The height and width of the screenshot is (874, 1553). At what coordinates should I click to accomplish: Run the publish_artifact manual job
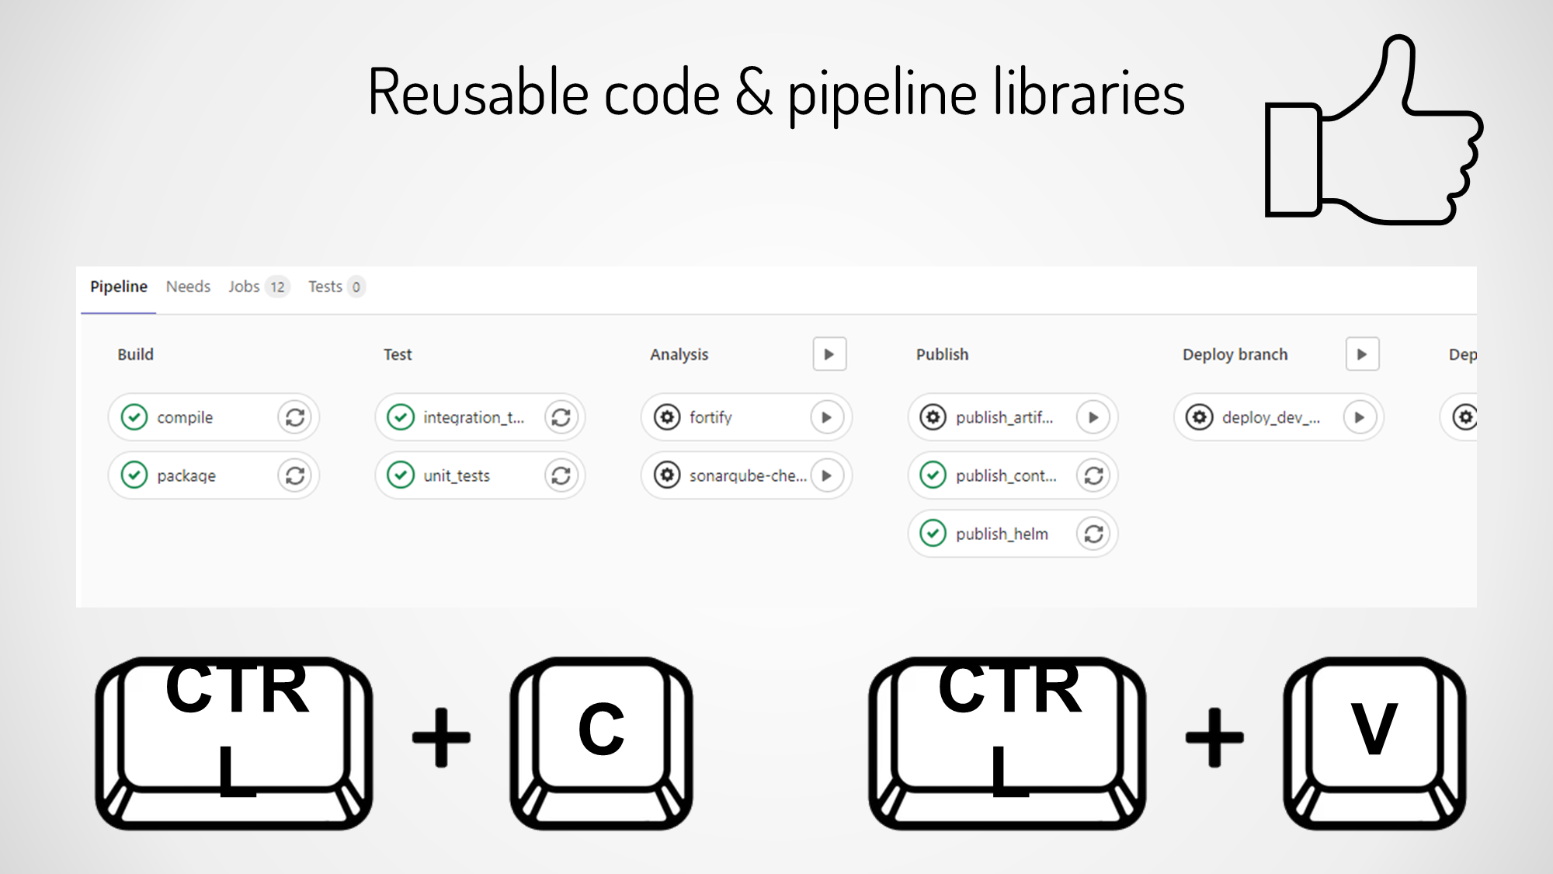click(1093, 417)
